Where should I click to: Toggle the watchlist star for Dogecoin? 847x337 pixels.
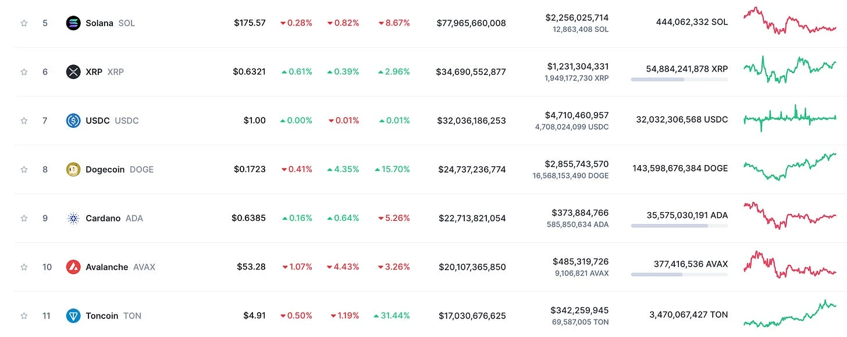tap(24, 170)
